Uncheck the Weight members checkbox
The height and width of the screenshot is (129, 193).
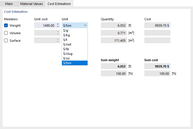[6, 26]
